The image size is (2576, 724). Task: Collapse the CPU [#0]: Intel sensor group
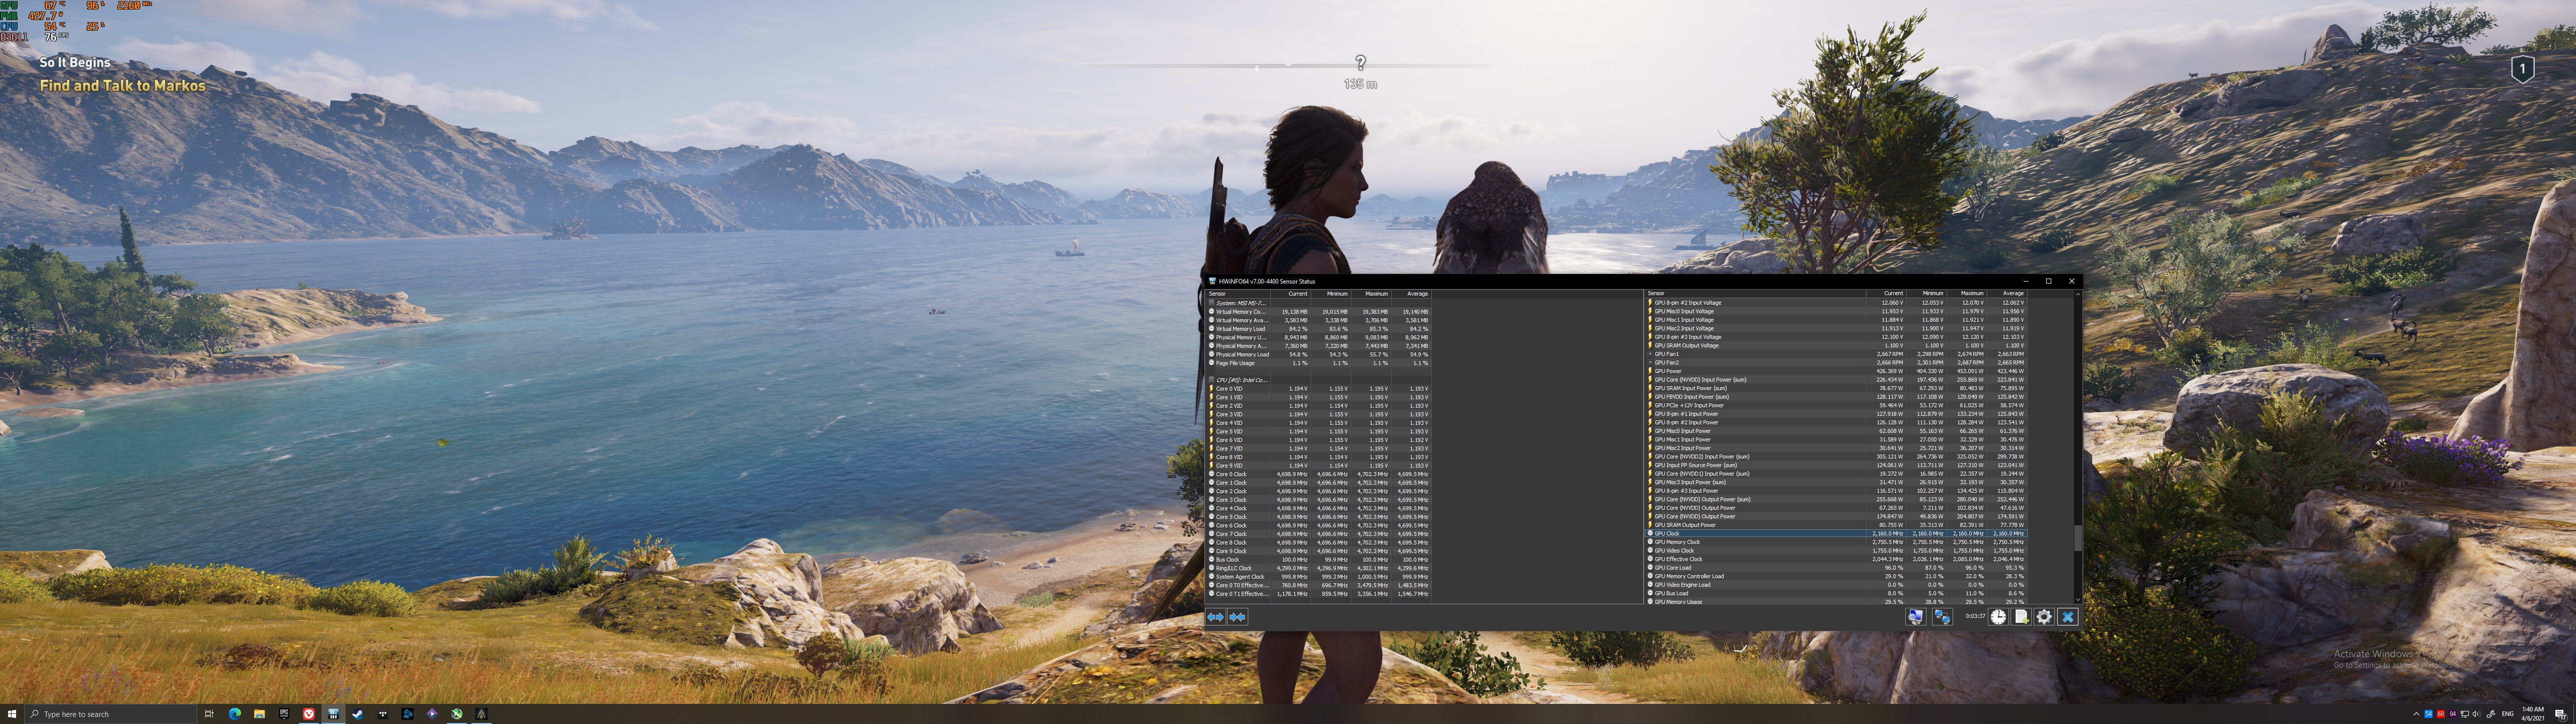[1212, 380]
